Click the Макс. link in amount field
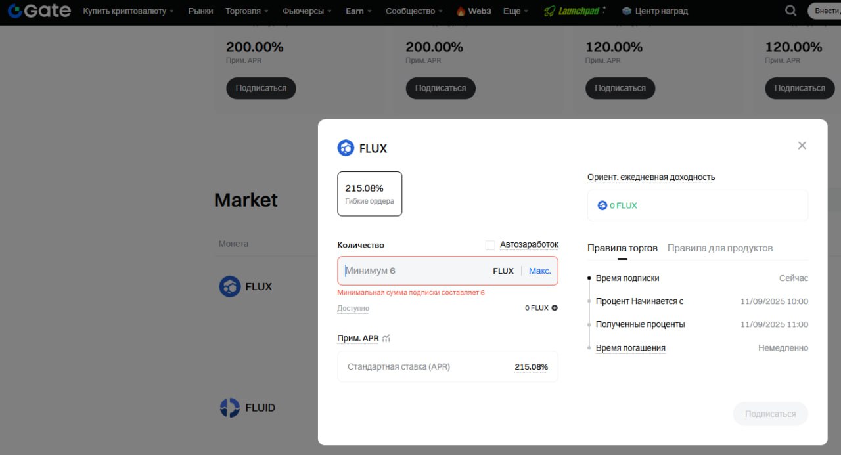Screen dimensions: 841x455 539,271
